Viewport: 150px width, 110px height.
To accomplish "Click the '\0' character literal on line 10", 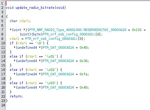I will pos(39,43).
